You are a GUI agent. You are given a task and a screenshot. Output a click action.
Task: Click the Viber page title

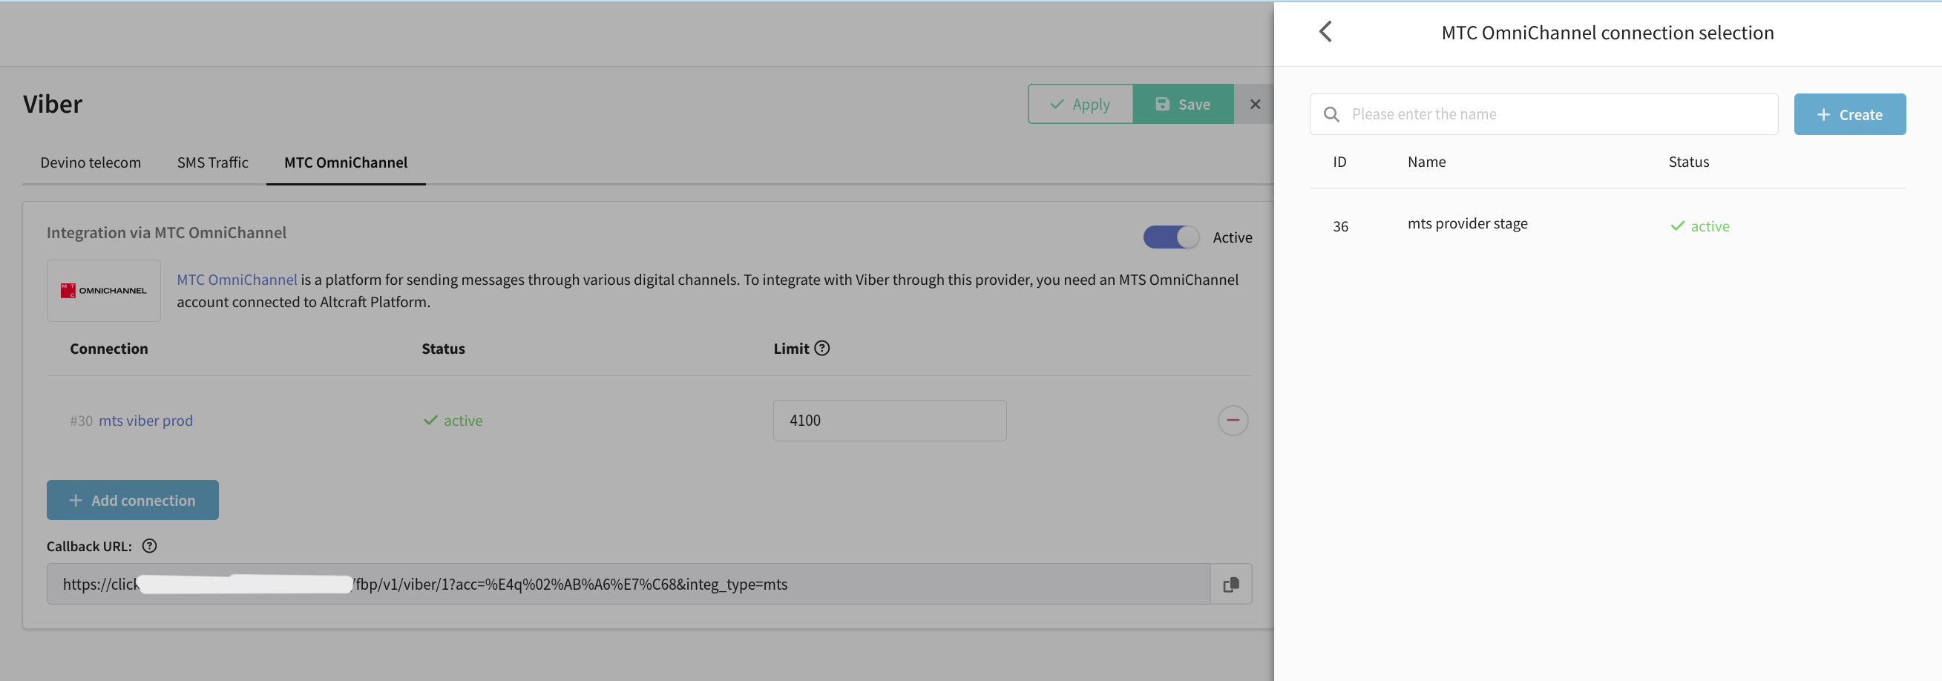pos(52,104)
